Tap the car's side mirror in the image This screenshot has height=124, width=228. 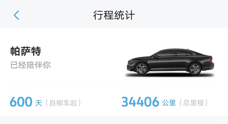coord(157,56)
